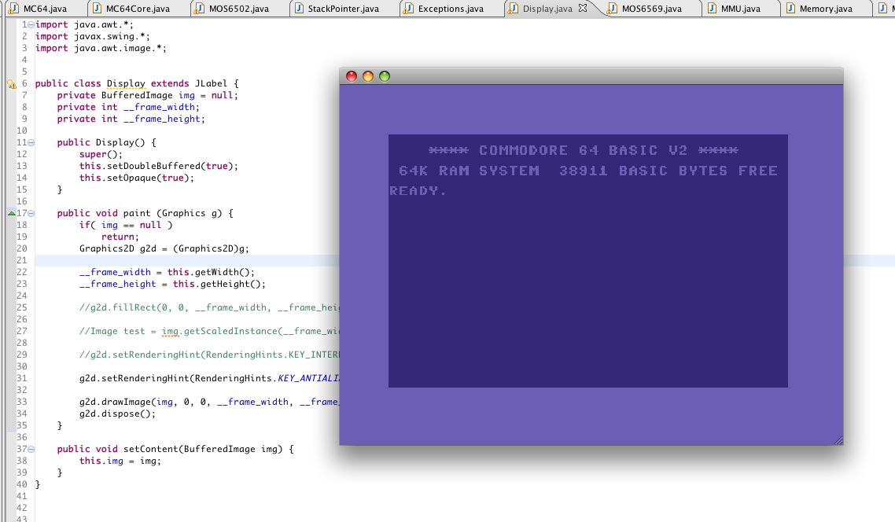Click the Java file icon on Memory.java tab
The image size is (895, 522).
pos(790,8)
